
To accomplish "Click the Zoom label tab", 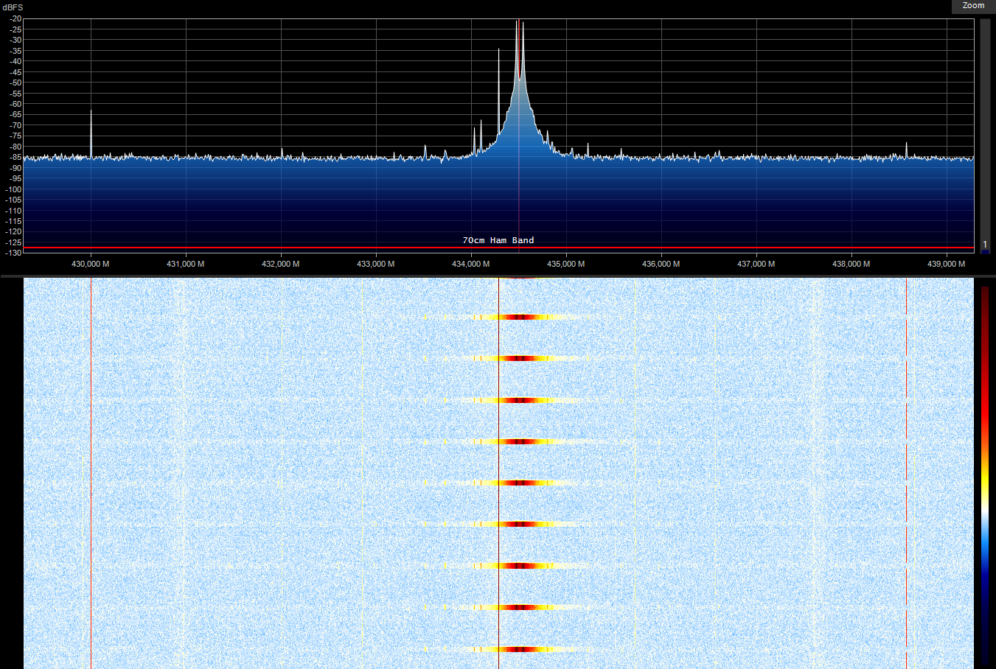I will pyautogui.click(x=973, y=6).
